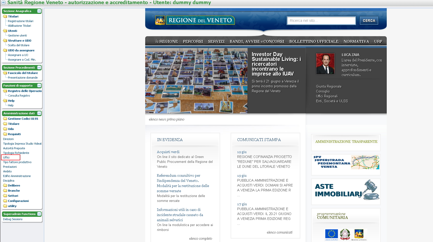Collapse the Sezione Procedimenti panel
433x242 pixels.
click(39, 68)
